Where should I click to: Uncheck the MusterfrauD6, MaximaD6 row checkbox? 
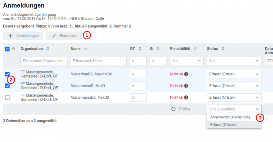pos(7,74)
